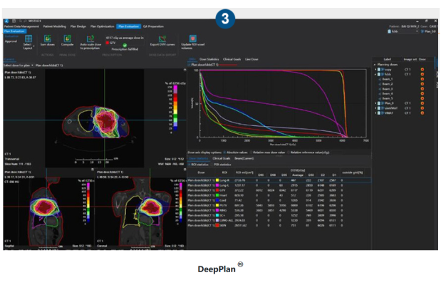Open the Select Layout tool
Viewport: 441px width, 285px height.
[x=27, y=43]
